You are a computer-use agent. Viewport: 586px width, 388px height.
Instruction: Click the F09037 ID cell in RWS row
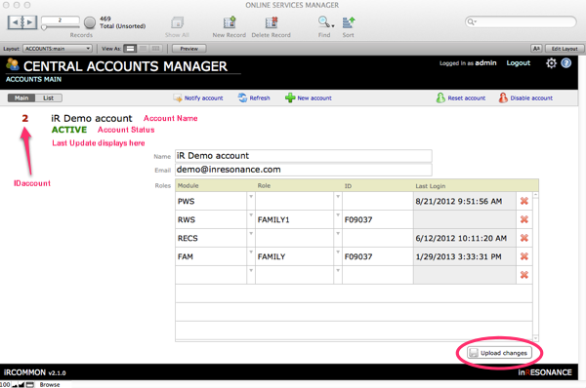pos(377,219)
